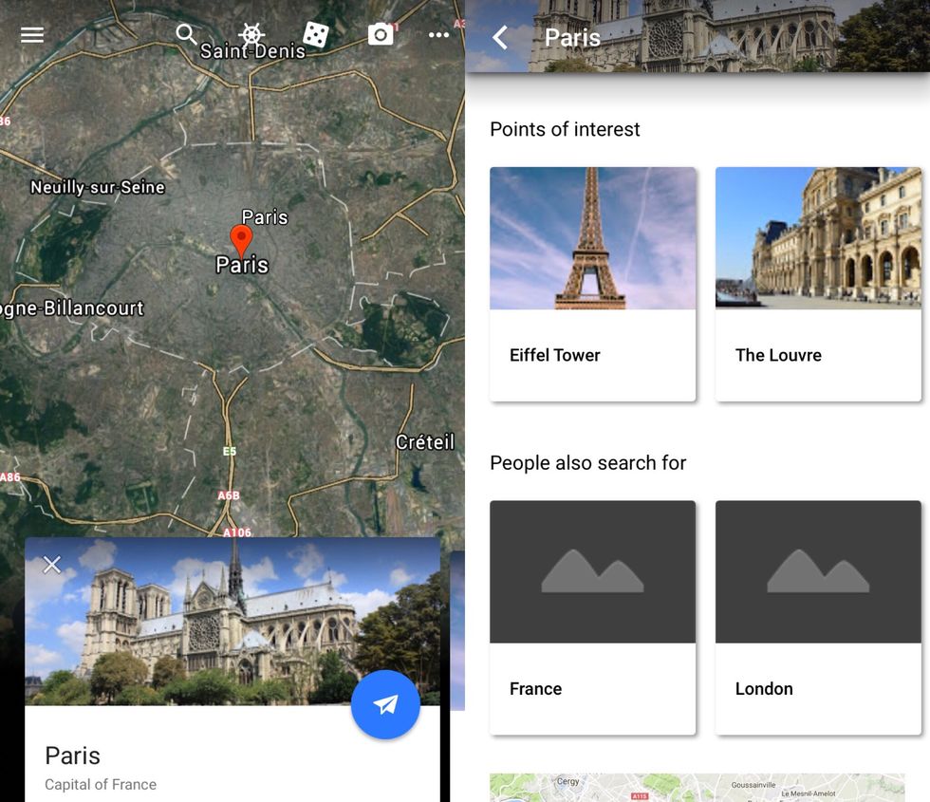Viewport: 930px width, 802px height.
Task: Tap the Créteil label on the map
Action: (x=425, y=442)
